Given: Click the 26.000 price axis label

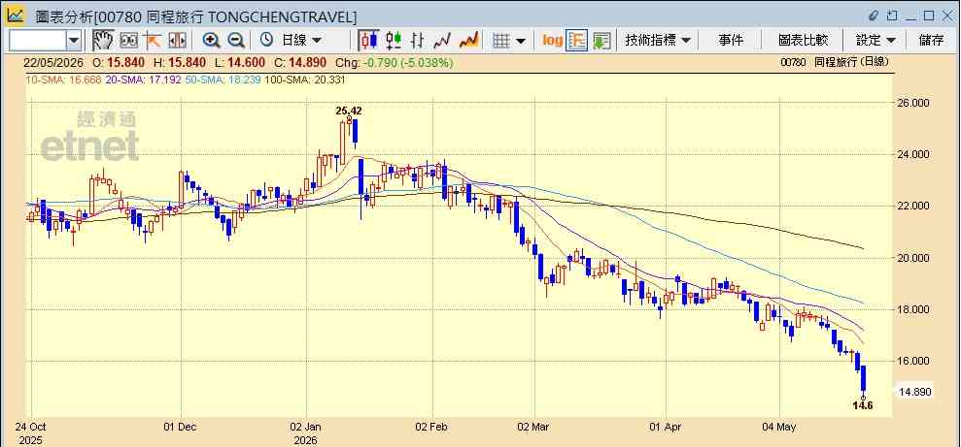Looking at the screenshot, I should 913,103.
